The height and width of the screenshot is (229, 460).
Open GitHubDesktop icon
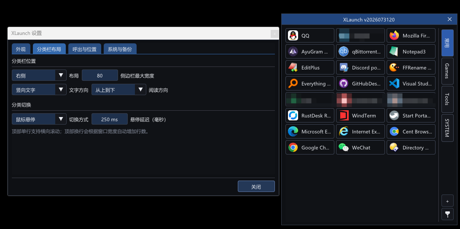pos(344,83)
